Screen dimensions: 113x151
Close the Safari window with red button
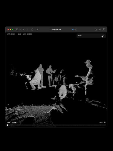8,29
